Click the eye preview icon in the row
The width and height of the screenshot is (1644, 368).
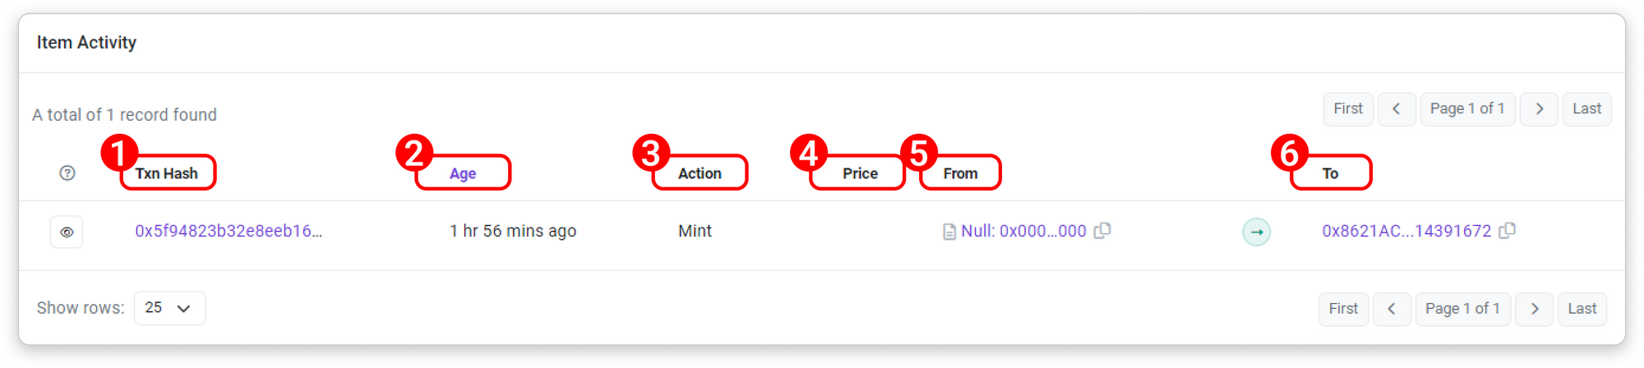pyautogui.click(x=67, y=232)
